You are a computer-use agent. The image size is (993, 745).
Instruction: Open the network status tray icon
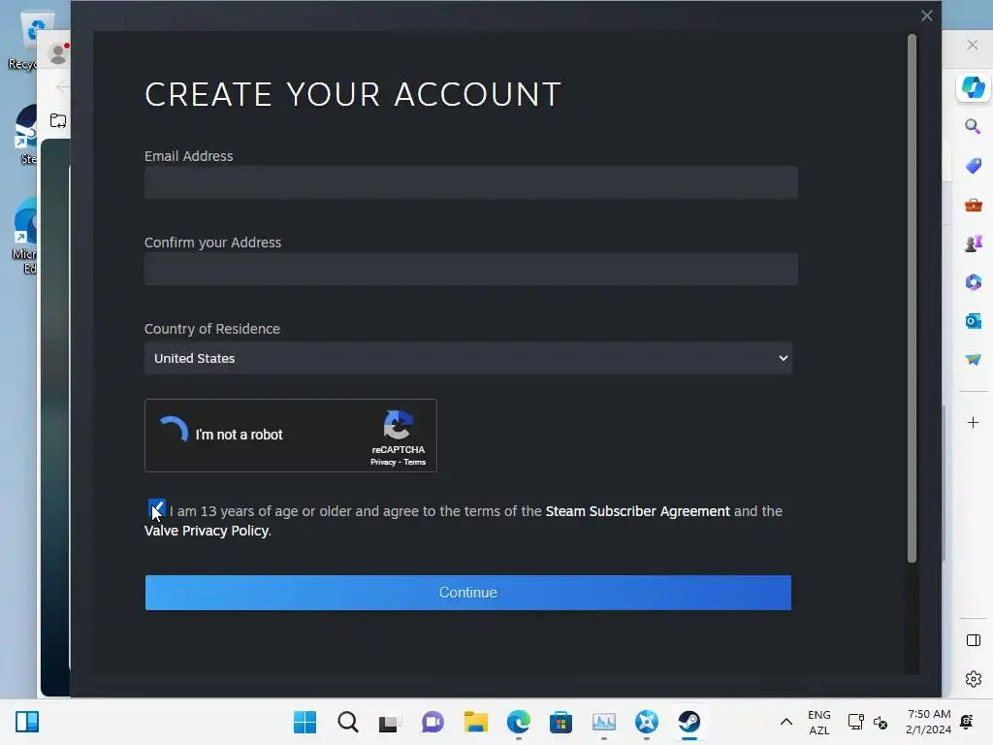pyautogui.click(x=855, y=722)
